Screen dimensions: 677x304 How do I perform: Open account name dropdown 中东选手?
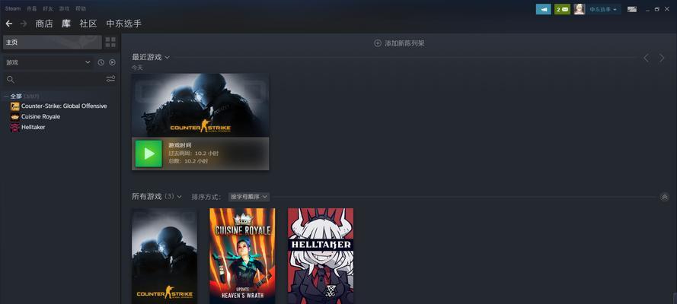[x=603, y=9]
